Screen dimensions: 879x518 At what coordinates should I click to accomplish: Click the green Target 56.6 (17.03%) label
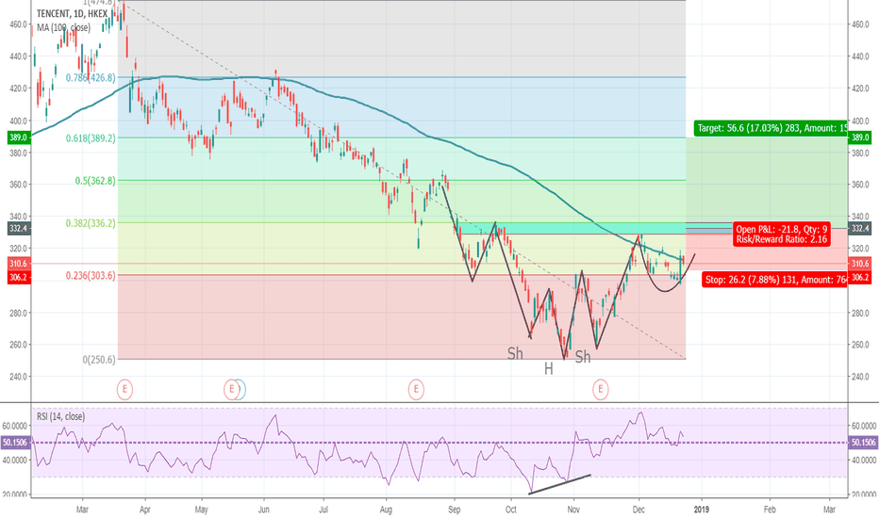click(x=771, y=128)
